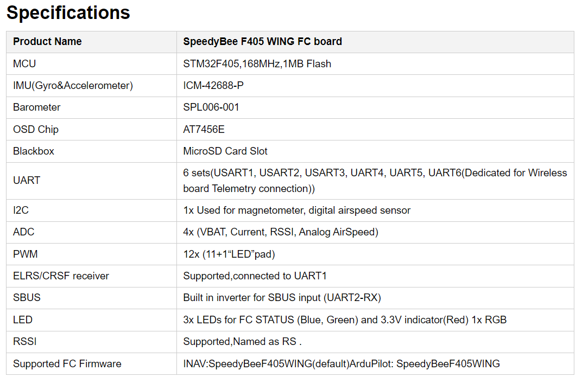Click SpeedyBee F405 WING FC board text
The image size is (576, 377).
(262, 42)
